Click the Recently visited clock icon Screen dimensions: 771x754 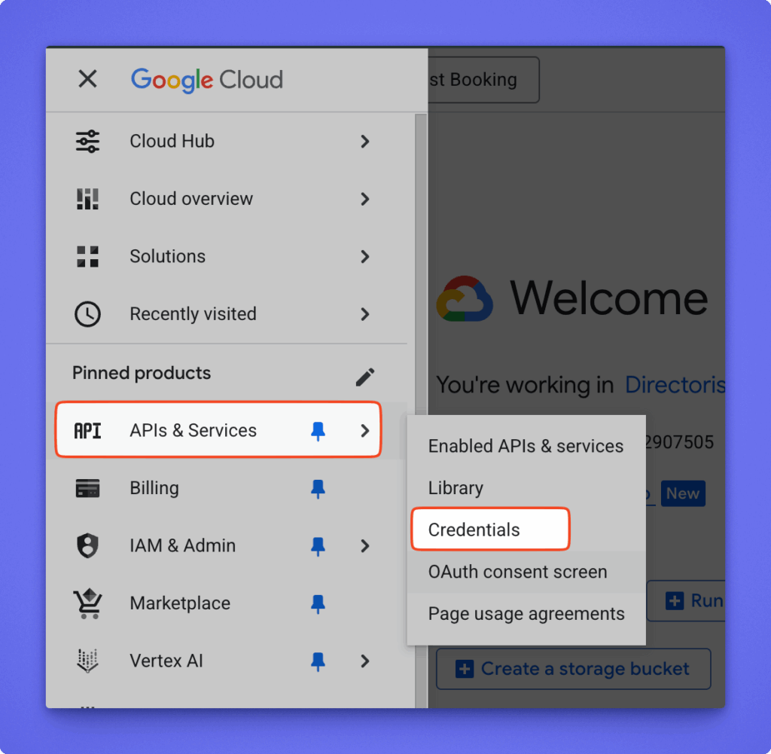click(x=88, y=314)
